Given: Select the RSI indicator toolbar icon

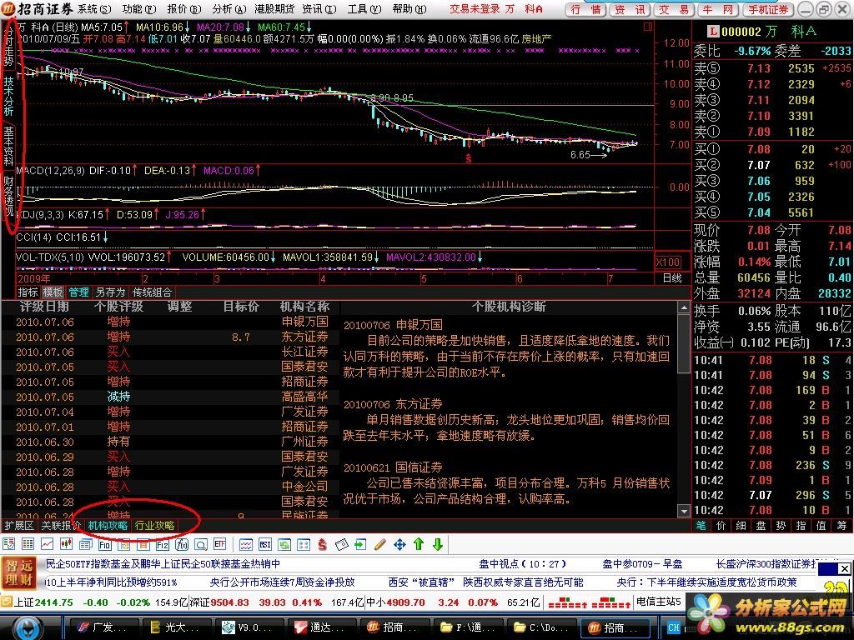Looking at the screenshot, I should click(x=264, y=544).
